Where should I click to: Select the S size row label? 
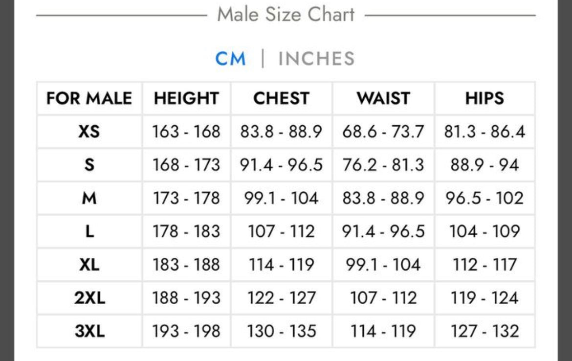[x=89, y=165]
